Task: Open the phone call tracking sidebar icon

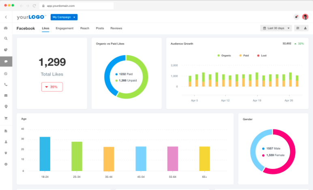Action: (6, 85)
